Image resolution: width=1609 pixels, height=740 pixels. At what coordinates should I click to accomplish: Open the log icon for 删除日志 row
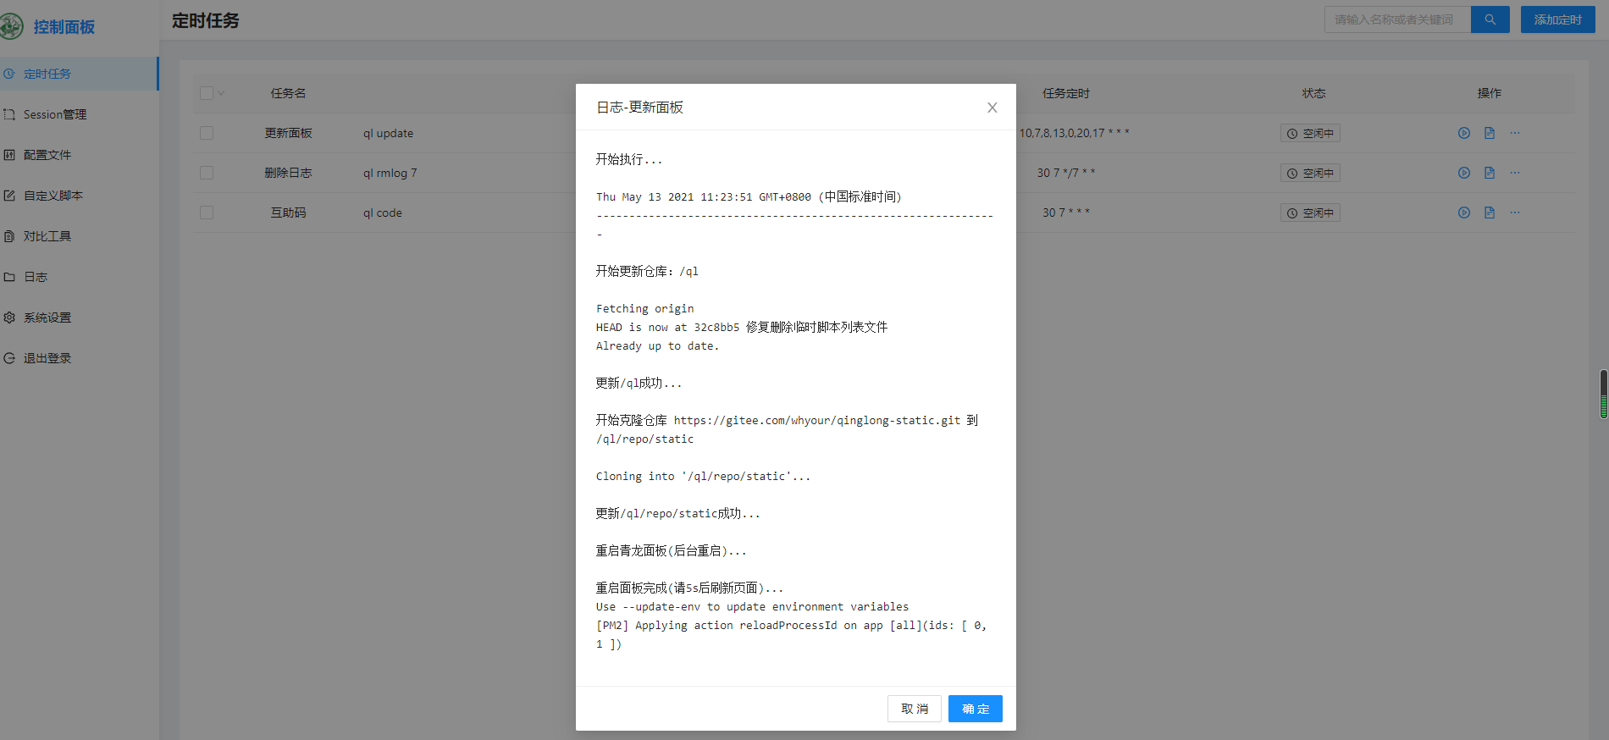point(1490,173)
